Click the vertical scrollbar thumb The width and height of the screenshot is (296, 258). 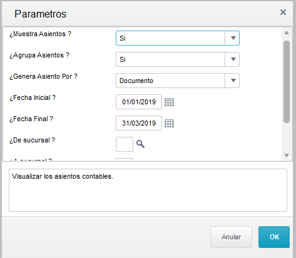point(287,82)
